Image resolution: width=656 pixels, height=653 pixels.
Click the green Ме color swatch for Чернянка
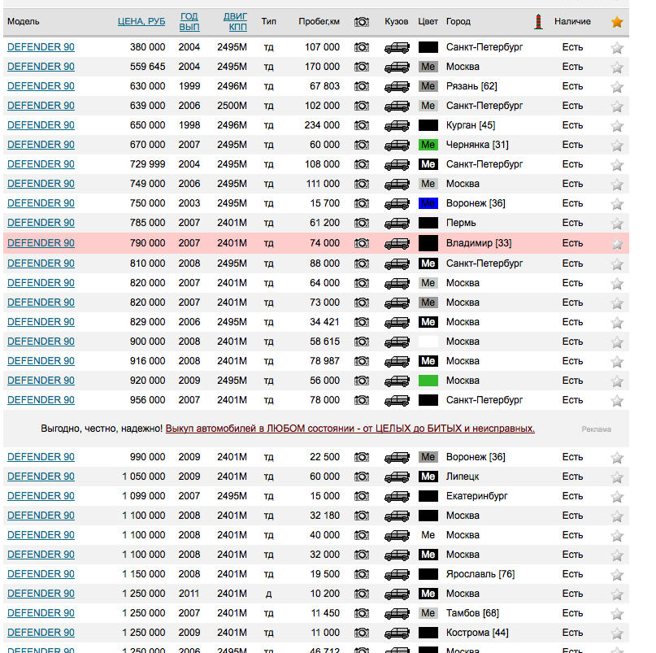click(428, 145)
